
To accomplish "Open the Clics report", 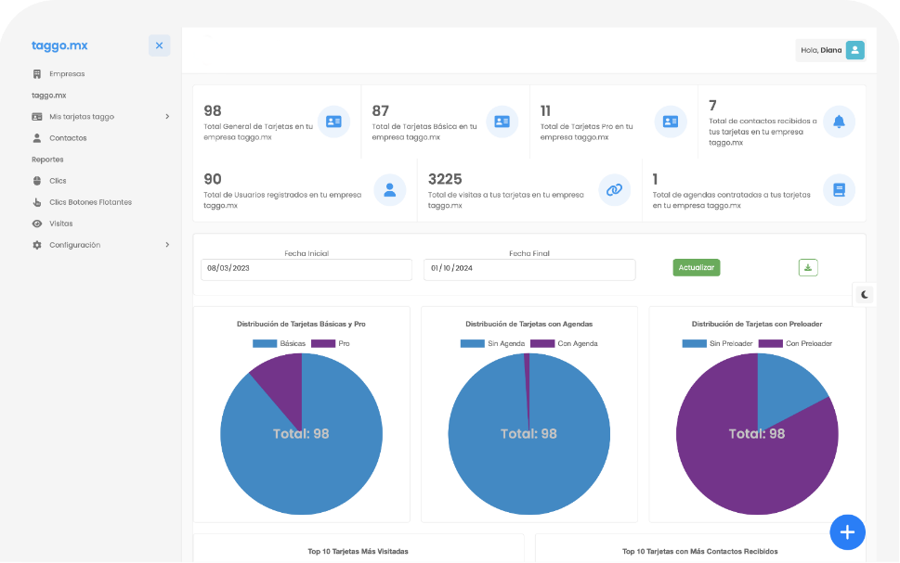I will (x=58, y=181).
